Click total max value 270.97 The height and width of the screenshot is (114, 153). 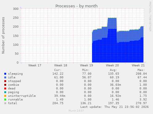coord(141,103)
